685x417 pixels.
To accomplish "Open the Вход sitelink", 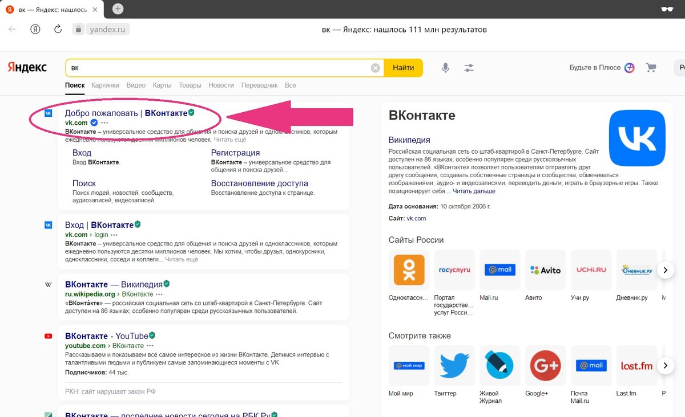I will tap(82, 153).
